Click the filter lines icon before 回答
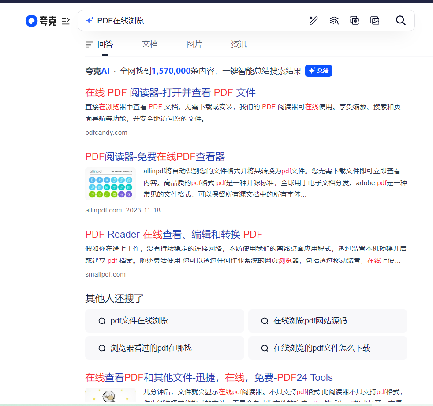Screen dimensions: 433x406 (90, 44)
